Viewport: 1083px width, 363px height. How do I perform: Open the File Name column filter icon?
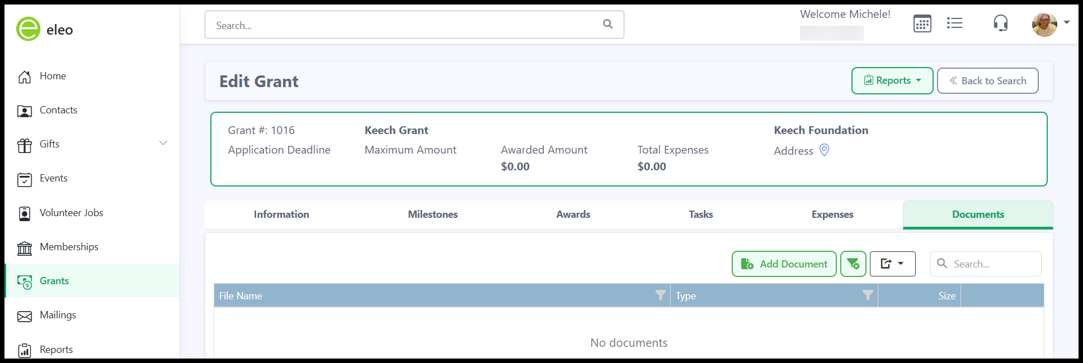pos(660,295)
